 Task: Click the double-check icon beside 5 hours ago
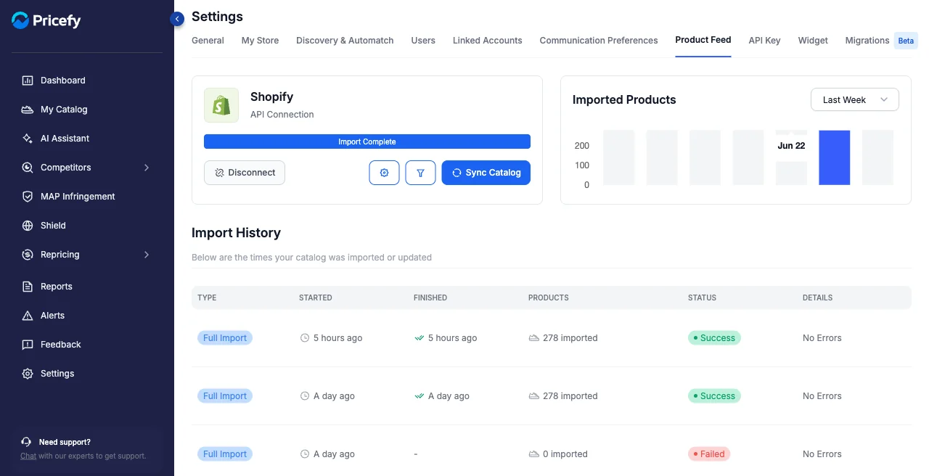point(419,338)
